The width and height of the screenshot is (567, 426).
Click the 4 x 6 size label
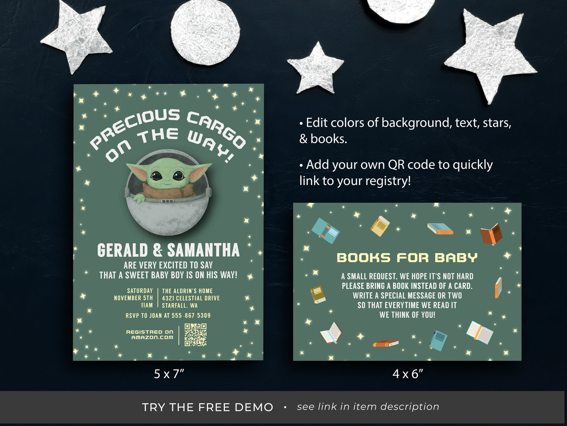(408, 374)
